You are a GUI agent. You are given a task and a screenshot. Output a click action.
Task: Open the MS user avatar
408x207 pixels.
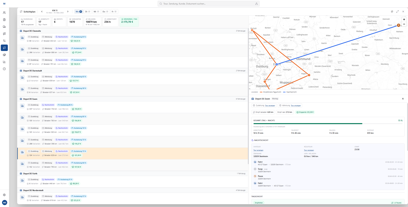point(4,203)
